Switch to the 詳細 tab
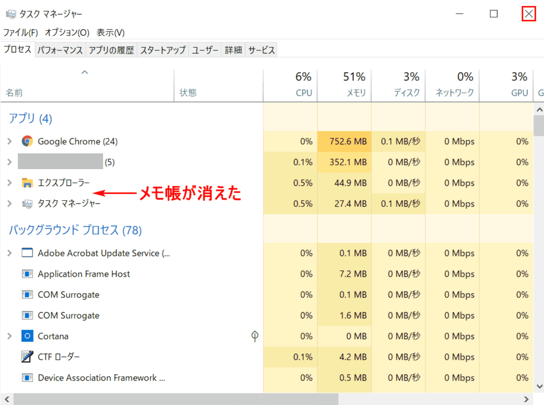The height and width of the screenshot is (405, 544). (x=233, y=50)
